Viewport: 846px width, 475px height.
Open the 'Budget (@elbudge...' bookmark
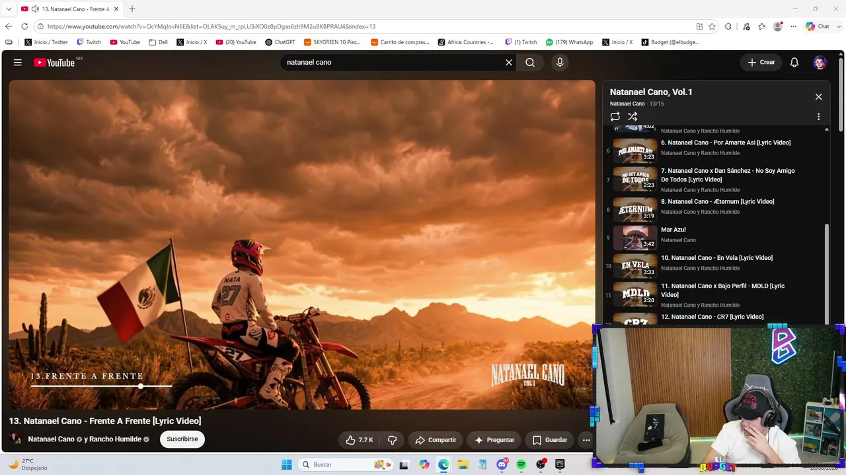click(670, 42)
